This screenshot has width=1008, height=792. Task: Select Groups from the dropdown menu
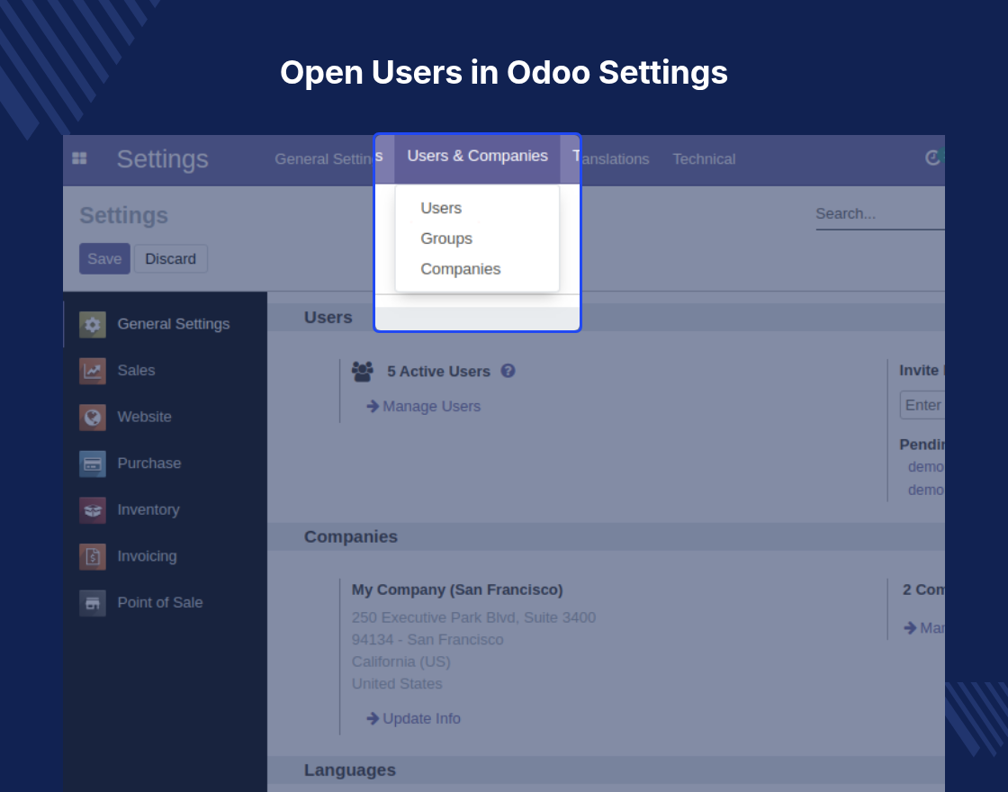point(446,238)
